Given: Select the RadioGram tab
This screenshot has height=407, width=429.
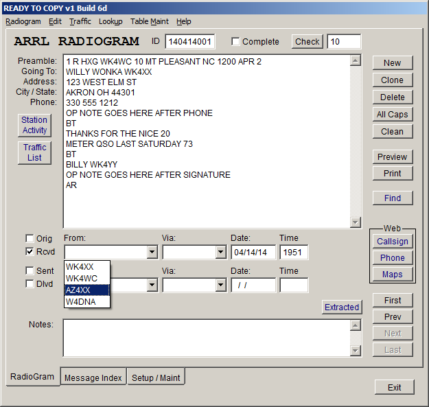Looking at the screenshot, I should tap(32, 377).
